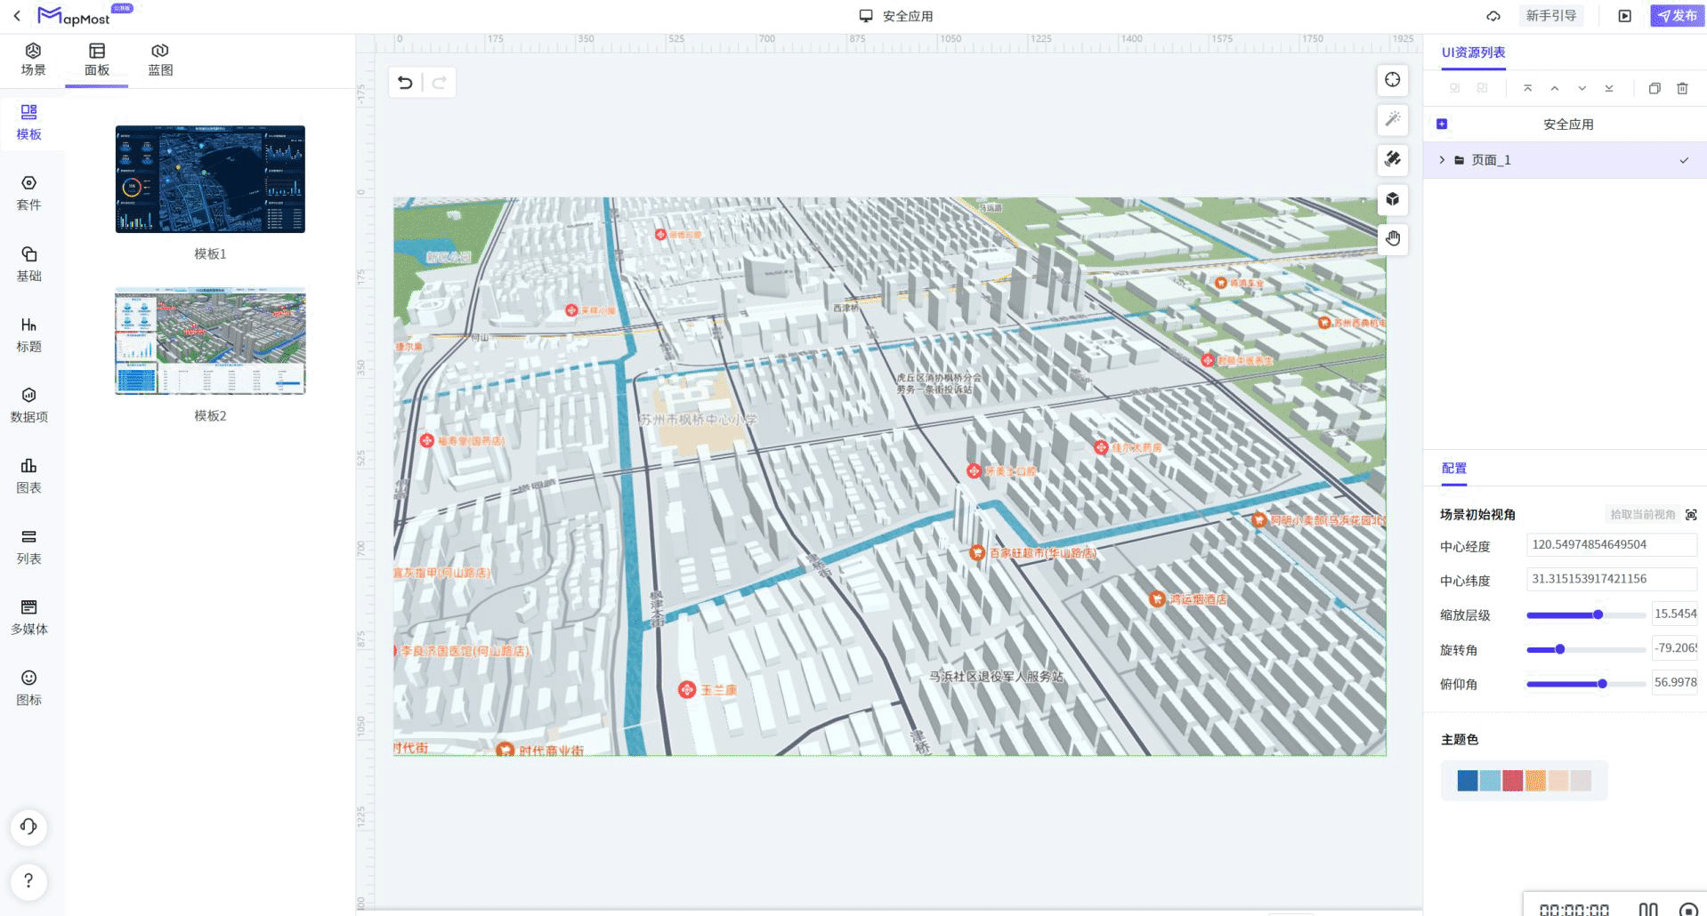This screenshot has width=1707, height=916.
Task: Adjust the 旋转角 rotation slider
Action: 1586,649
